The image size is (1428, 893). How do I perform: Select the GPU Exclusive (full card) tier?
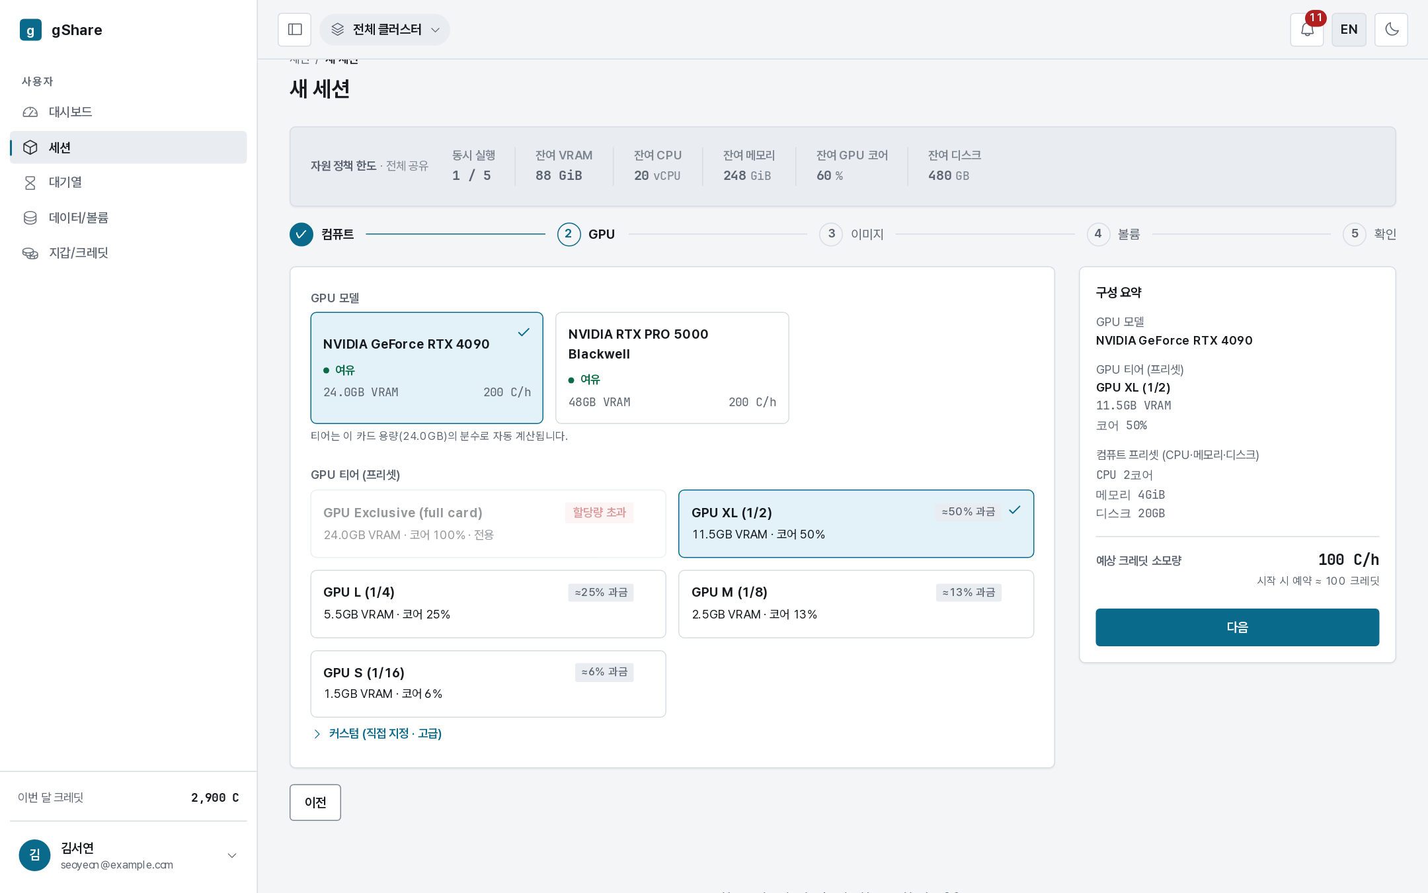pos(488,524)
